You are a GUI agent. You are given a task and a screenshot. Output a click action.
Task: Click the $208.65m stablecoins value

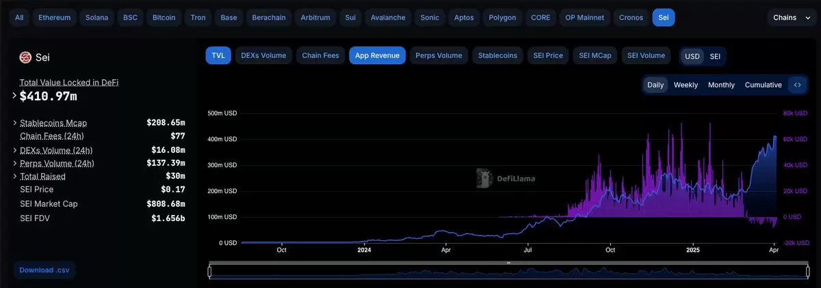(166, 123)
